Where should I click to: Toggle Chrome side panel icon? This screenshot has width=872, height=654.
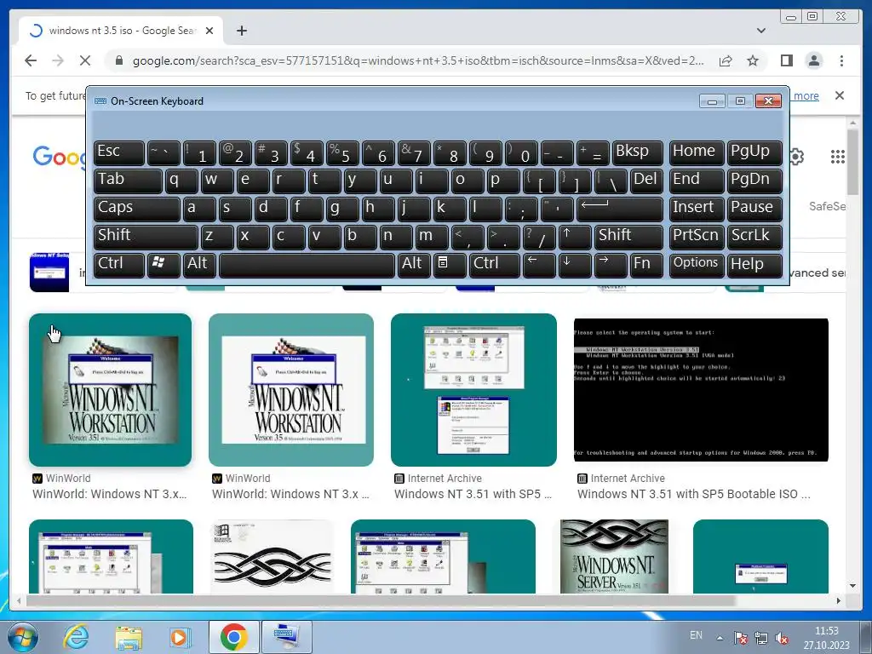point(786,60)
